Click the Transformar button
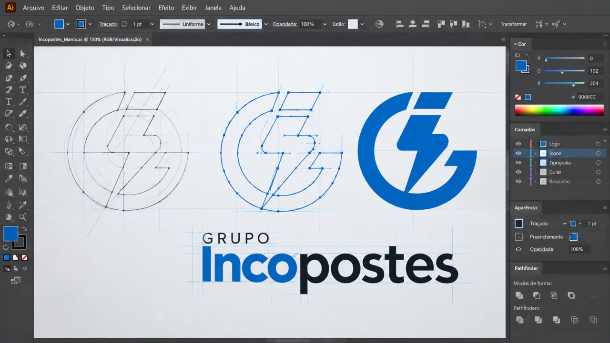 514,24
